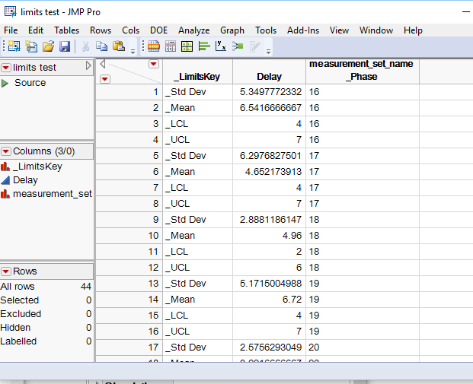The height and width of the screenshot is (384, 473).
Task: Select the Delay column in Columns list
Action: [25, 180]
